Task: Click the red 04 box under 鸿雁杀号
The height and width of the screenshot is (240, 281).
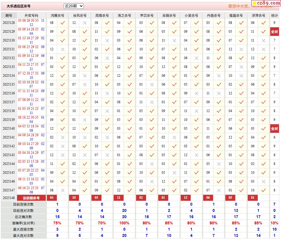Action: click(x=52, y=198)
